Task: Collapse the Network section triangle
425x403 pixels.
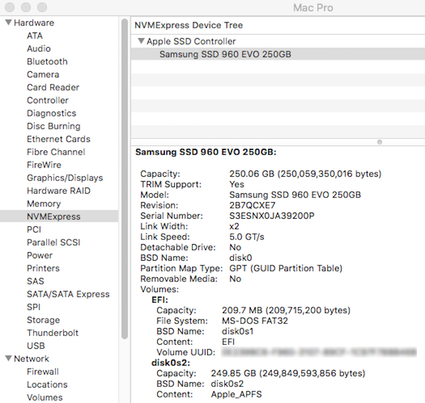Action: 8,358
